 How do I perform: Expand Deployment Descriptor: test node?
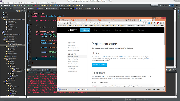click(3, 35)
